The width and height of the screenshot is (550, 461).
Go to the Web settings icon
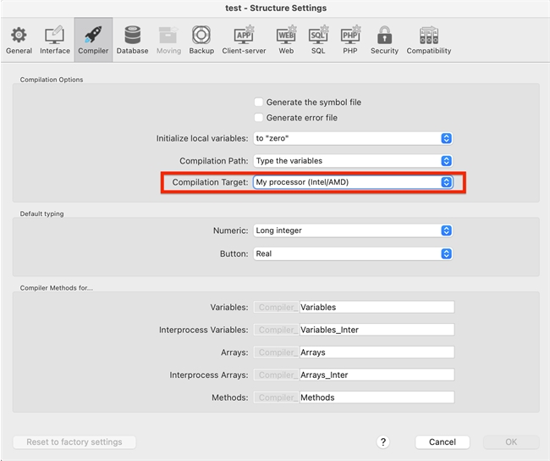(x=286, y=39)
